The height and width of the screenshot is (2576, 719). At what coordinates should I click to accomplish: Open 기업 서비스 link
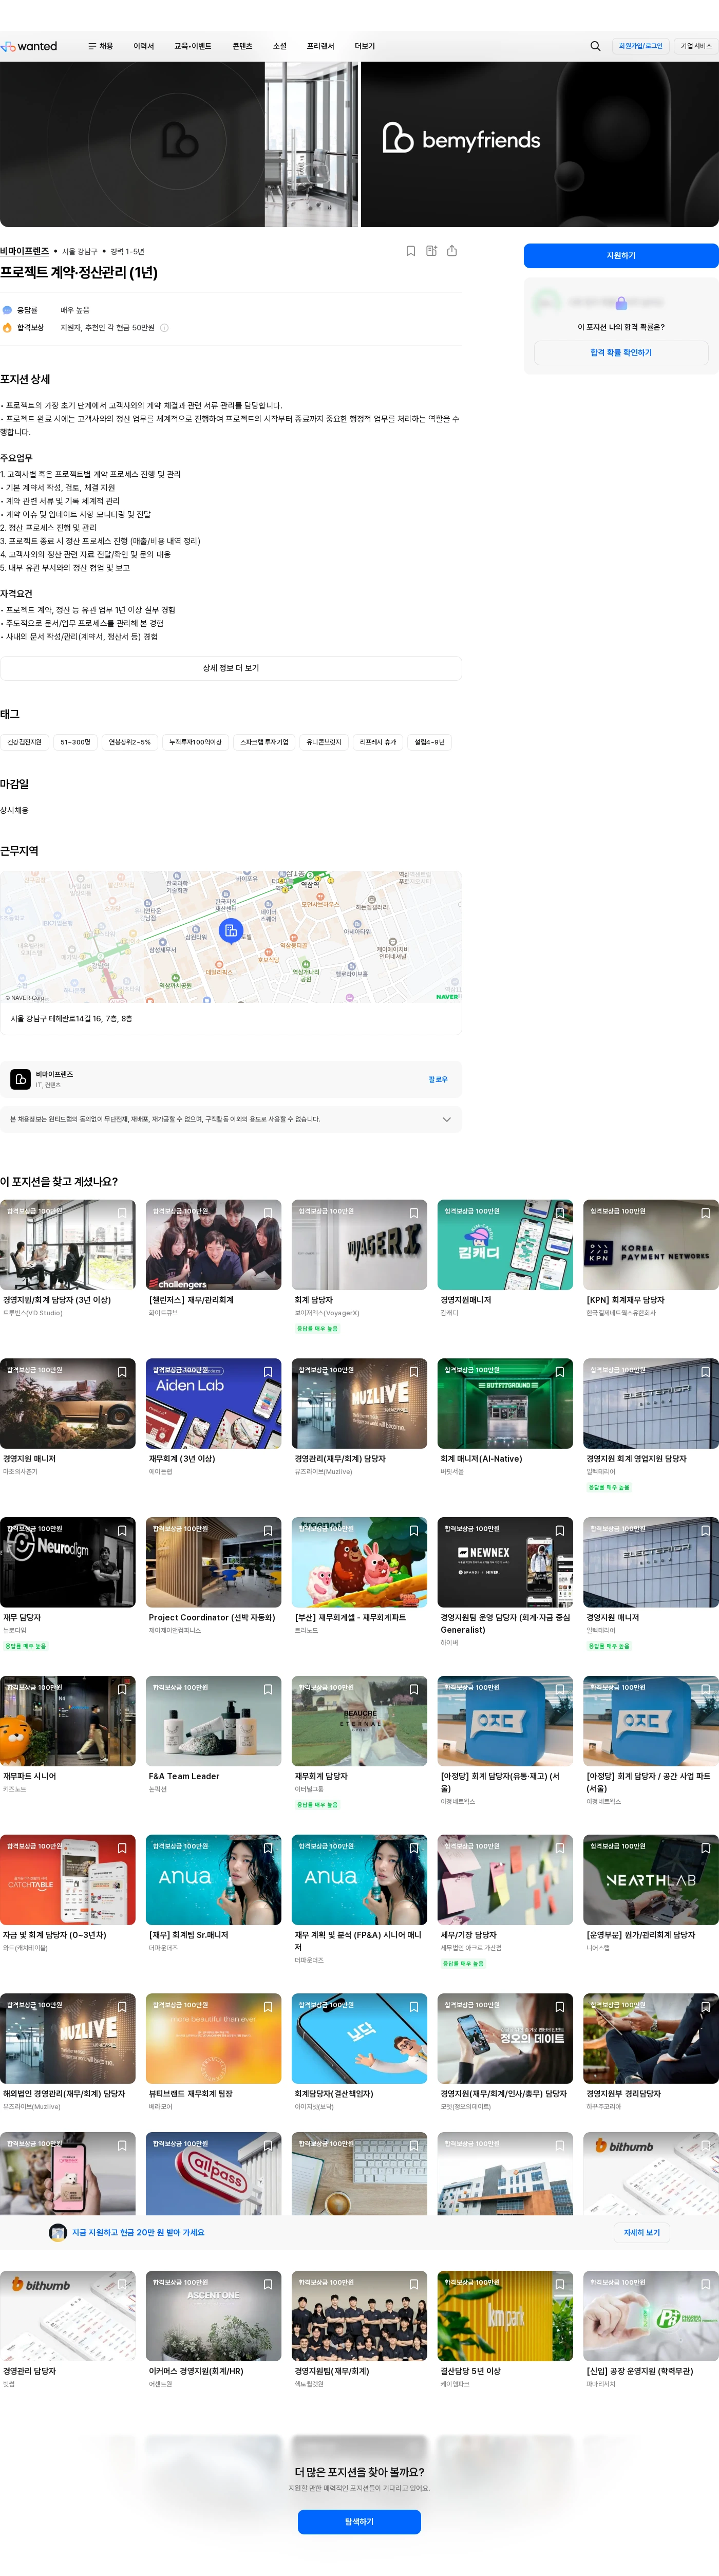point(696,46)
